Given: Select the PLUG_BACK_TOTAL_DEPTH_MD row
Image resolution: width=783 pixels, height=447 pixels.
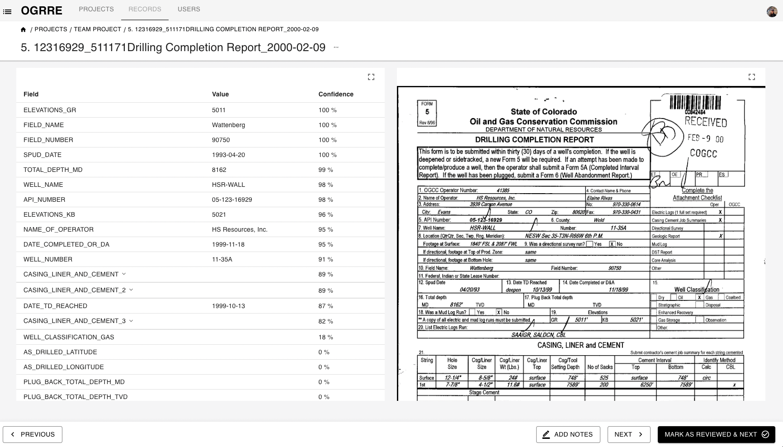Looking at the screenshot, I should [200, 382].
